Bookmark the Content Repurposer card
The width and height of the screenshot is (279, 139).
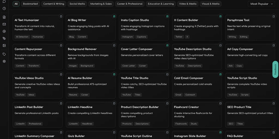[x=61, y=45]
